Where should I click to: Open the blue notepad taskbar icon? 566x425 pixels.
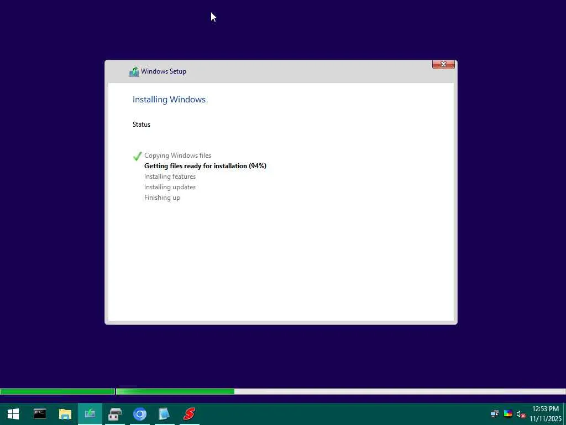[x=164, y=414]
